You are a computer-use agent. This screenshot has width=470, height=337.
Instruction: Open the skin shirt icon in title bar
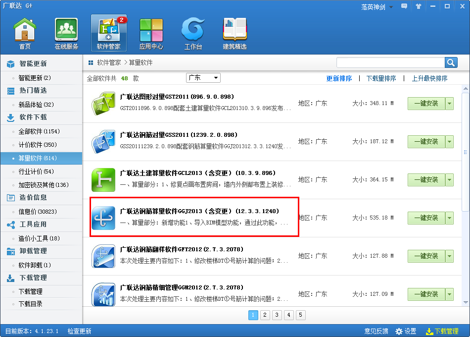419,6
